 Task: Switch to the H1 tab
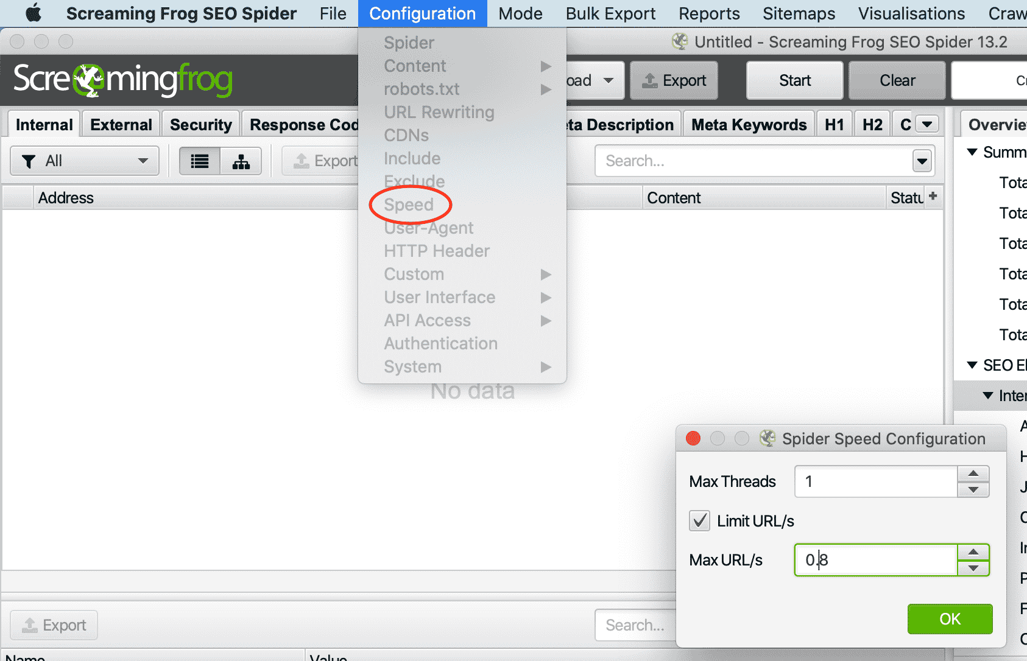pyautogui.click(x=834, y=124)
